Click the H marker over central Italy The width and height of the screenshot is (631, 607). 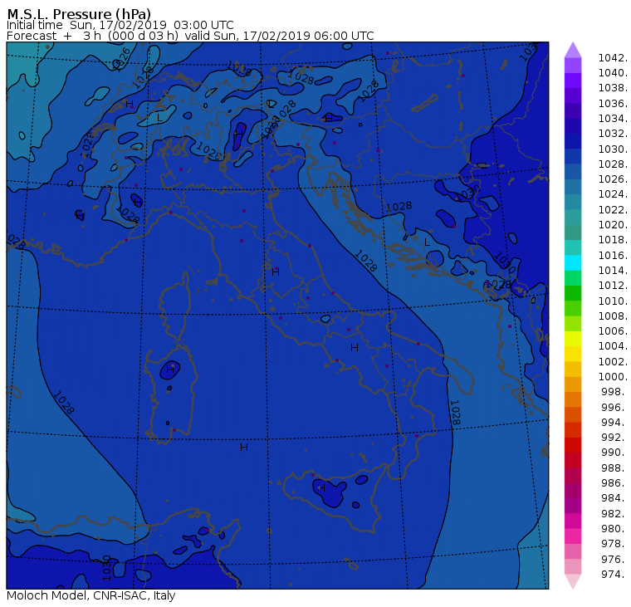276,272
